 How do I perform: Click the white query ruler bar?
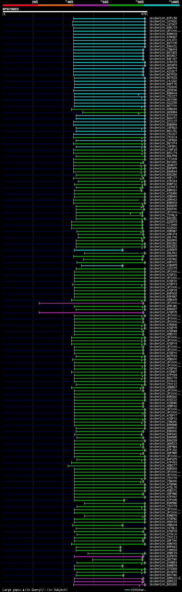point(75,12)
